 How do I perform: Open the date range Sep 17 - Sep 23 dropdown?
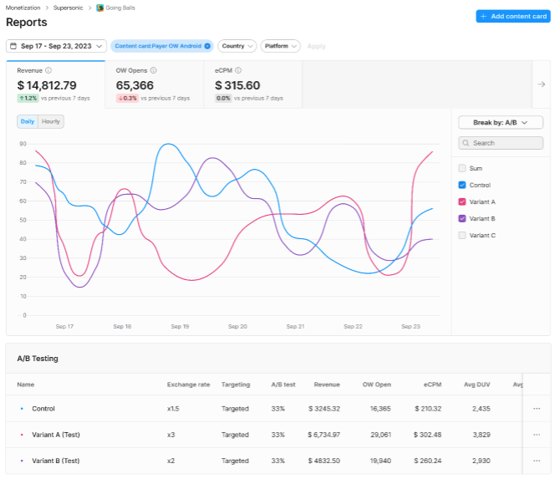click(56, 46)
